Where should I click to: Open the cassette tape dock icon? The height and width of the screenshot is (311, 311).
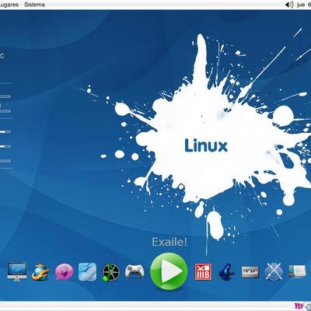[250, 272]
